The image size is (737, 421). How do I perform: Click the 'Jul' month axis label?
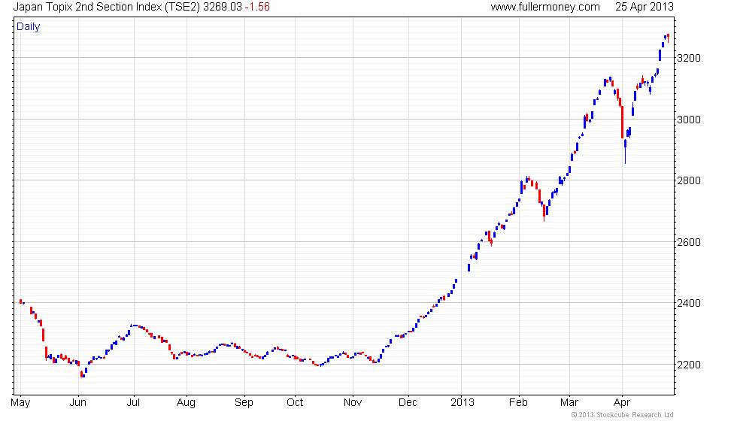tap(134, 402)
